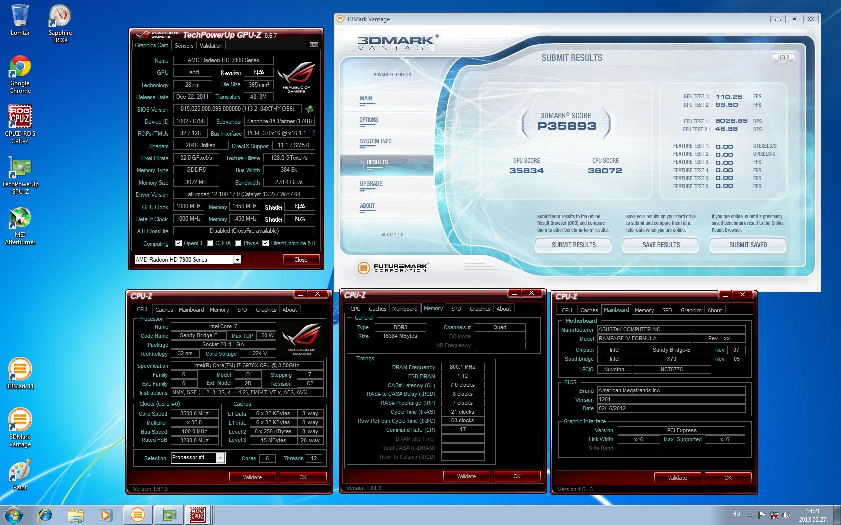The height and width of the screenshot is (525, 841).
Task: Switch to 3DMark Vantage taskbar button
Action: pos(138,514)
